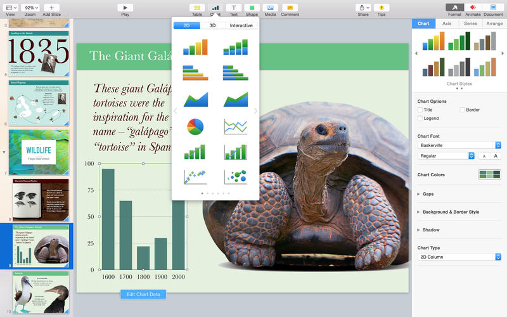Select the blue-footed booby slide thumbnail
Viewport: 507px width, 317px height.
click(x=41, y=292)
